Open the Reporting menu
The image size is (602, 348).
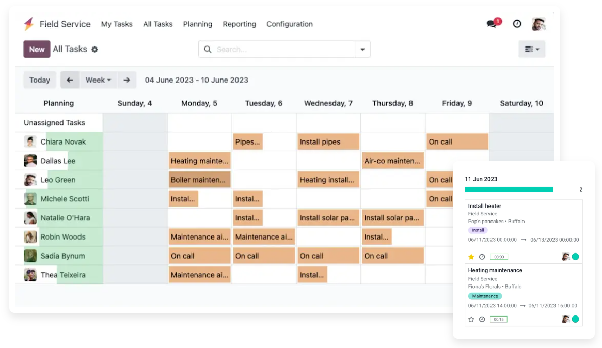(239, 24)
